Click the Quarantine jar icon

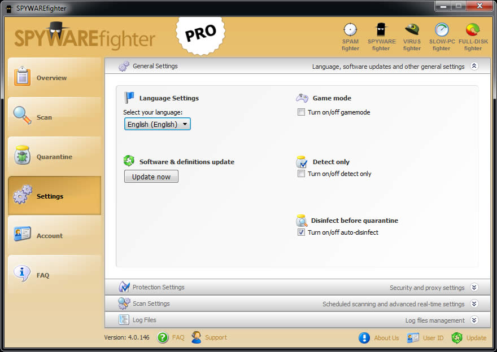22,155
